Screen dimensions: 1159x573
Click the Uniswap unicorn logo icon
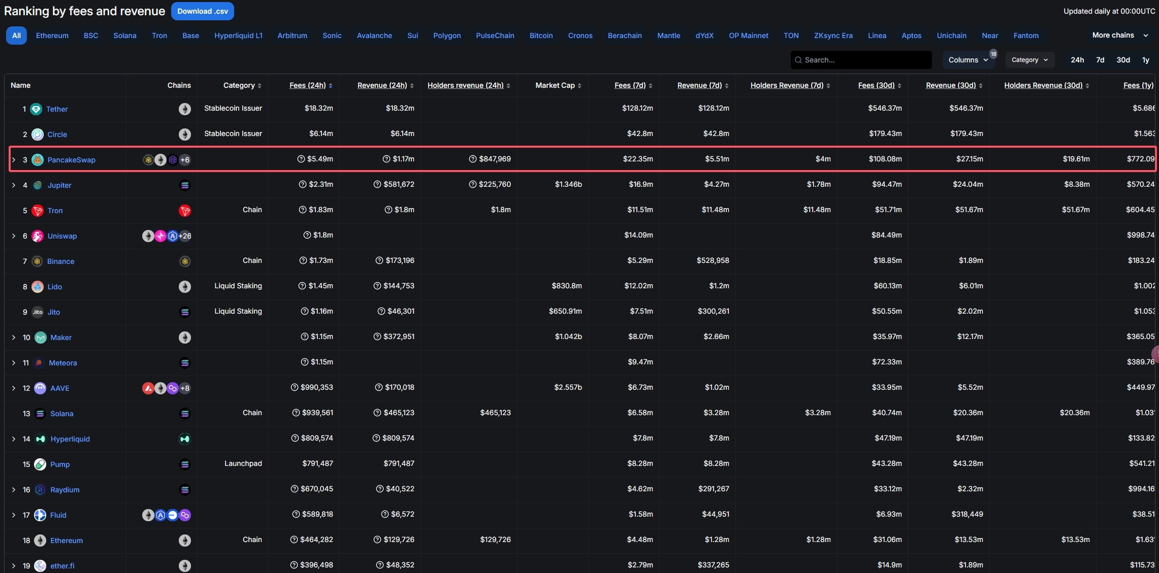tap(38, 236)
